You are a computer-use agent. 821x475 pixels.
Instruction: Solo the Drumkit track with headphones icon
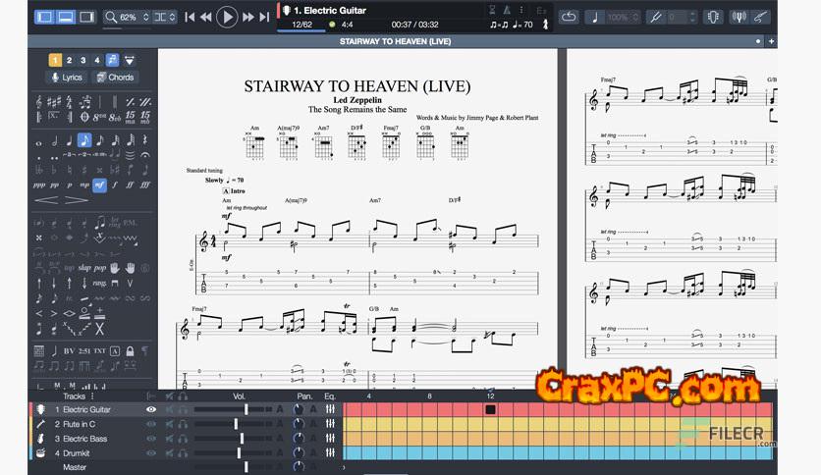click(x=183, y=452)
